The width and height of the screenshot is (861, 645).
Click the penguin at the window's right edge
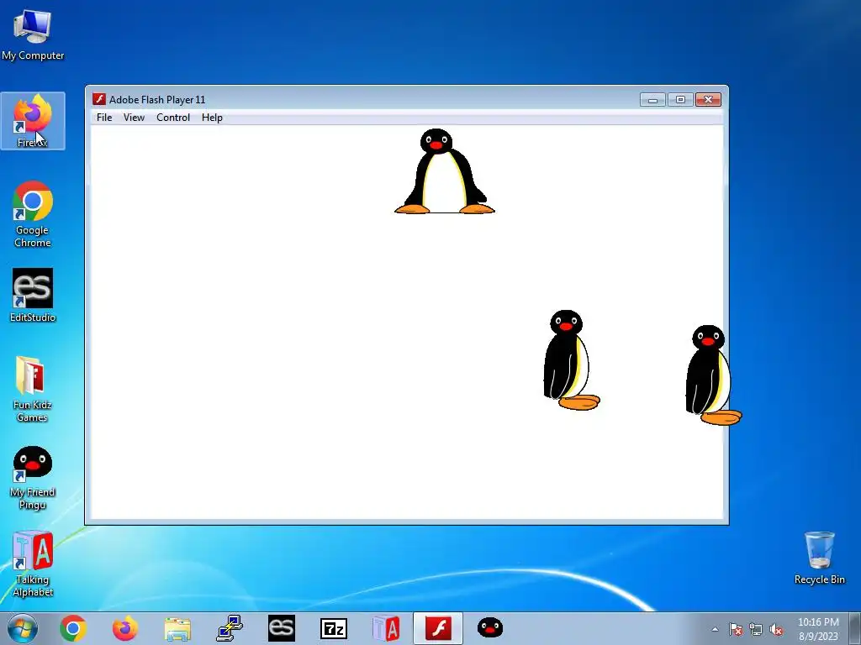[x=713, y=375]
